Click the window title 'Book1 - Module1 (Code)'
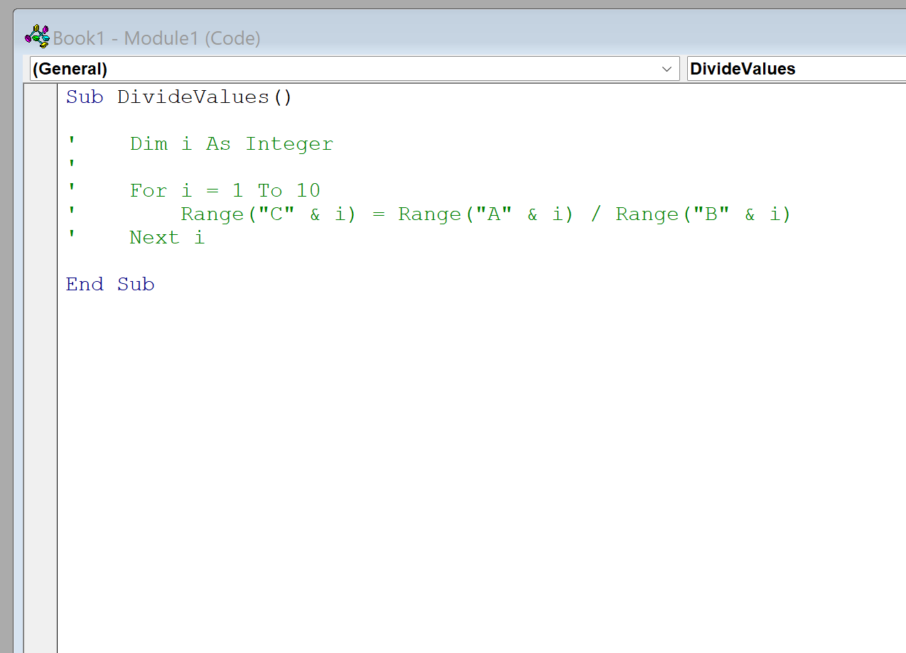 (157, 38)
